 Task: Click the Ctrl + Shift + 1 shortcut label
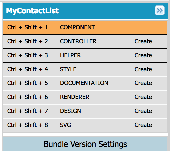pyautogui.click(x=28, y=27)
